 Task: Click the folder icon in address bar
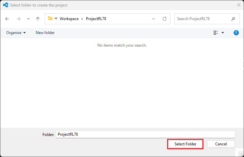point(50,18)
